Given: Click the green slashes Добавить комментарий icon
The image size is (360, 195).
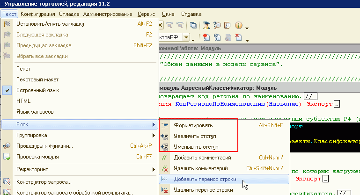Looking at the screenshot, I should tap(164, 158).
